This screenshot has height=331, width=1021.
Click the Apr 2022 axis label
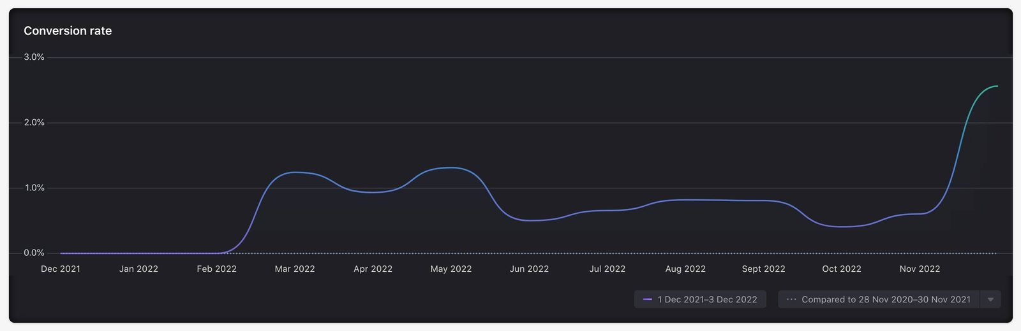pyautogui.click(x=373, y=269)
